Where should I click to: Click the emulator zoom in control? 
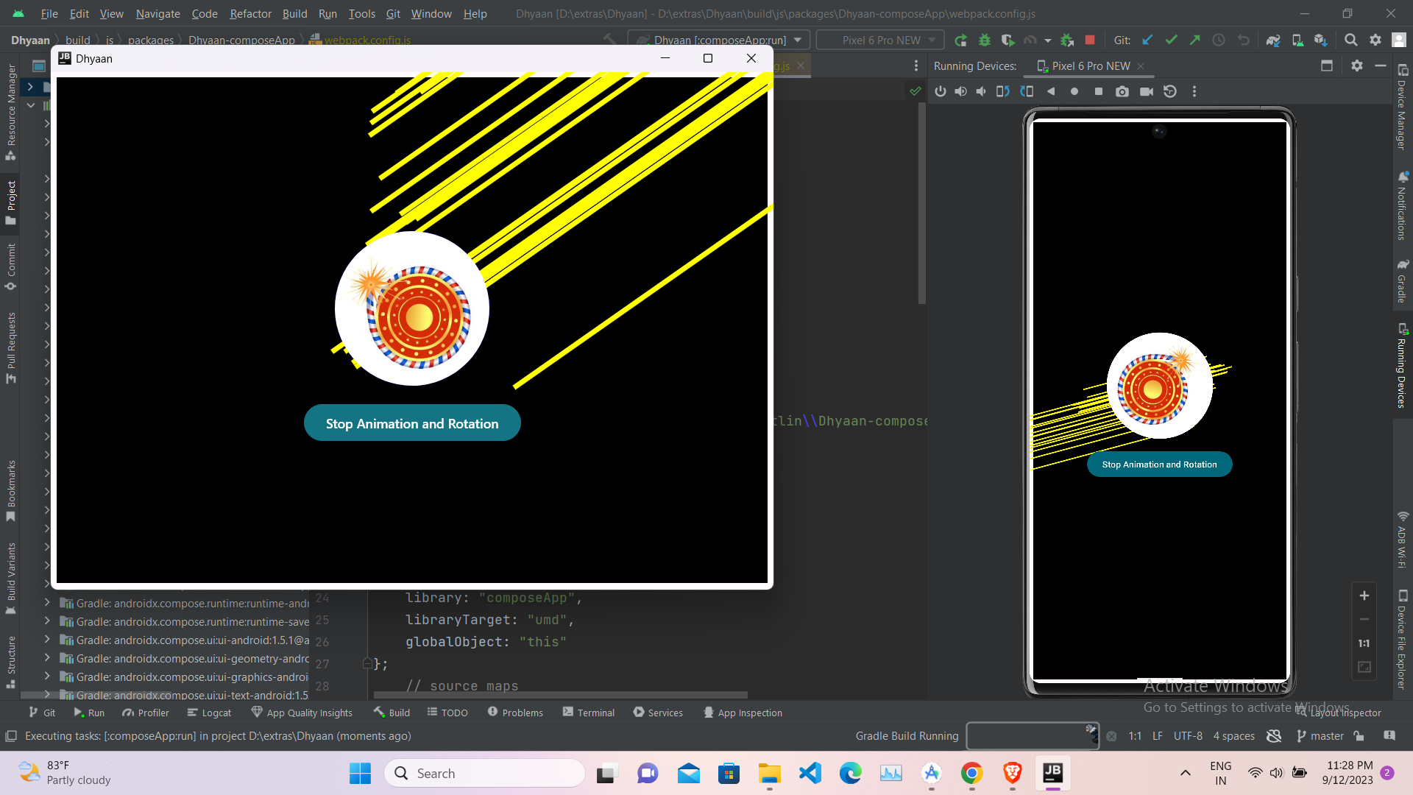pyautogui.click(x=1364, y=596)
